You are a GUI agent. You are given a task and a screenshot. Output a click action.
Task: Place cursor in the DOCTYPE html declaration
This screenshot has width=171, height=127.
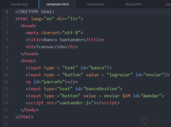35,12
